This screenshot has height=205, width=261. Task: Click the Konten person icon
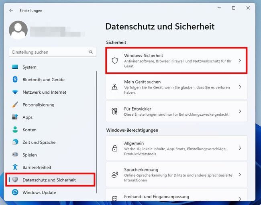click(15, 130)
